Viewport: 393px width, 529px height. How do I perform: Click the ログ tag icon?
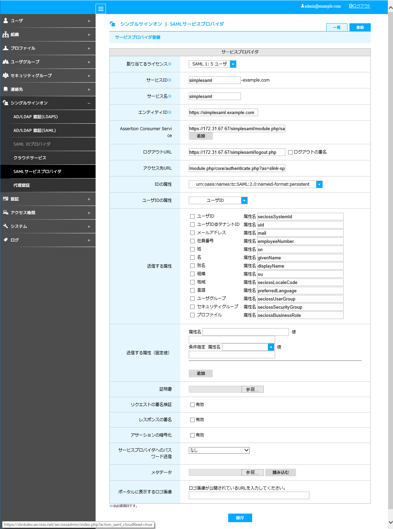(x=5, y=240)
